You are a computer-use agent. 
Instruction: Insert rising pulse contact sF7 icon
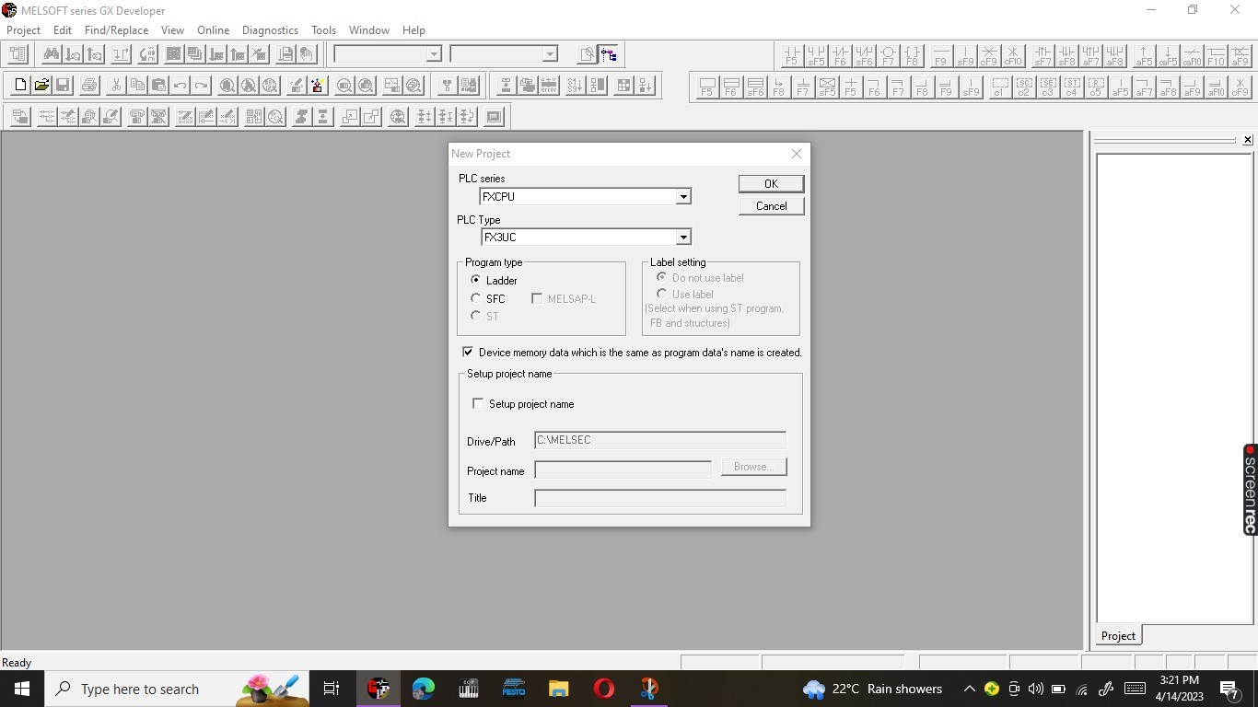pyautogui.click(x=1043, y=55)
